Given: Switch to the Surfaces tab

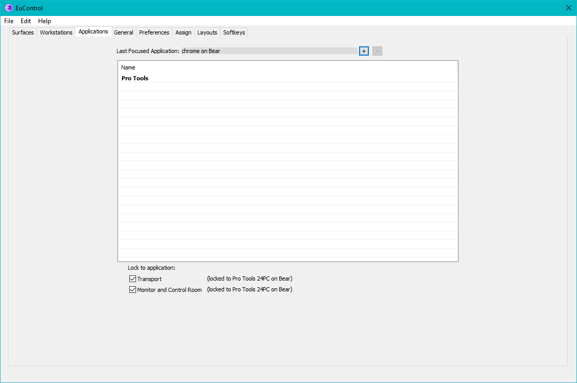Looking at the screenshot, I should tap(23, 32).
